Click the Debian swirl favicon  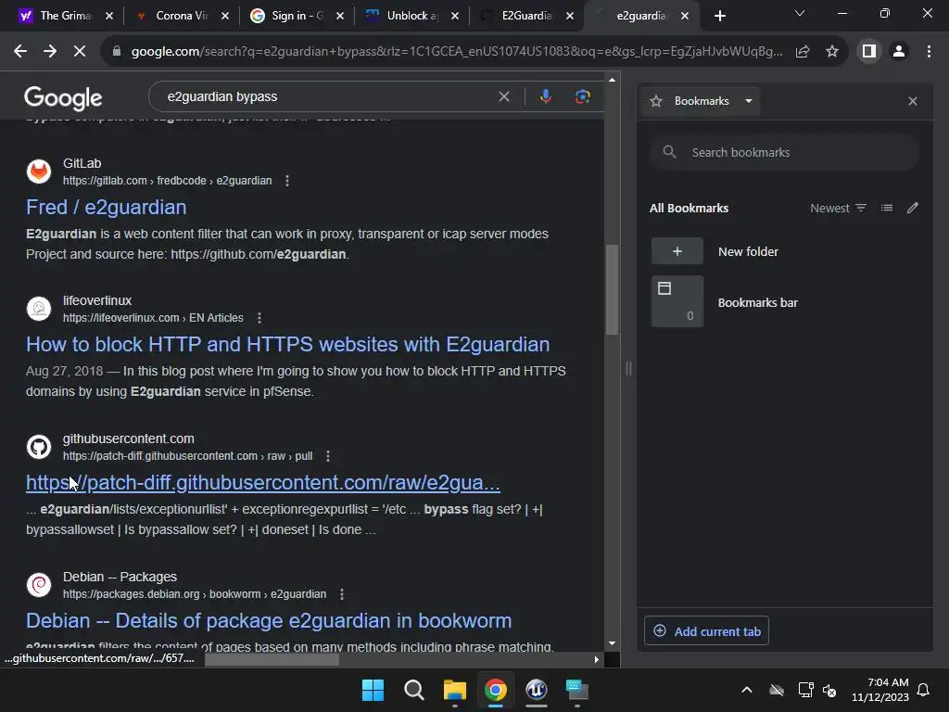point(39,585)
